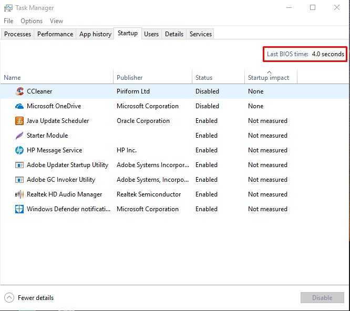Screen dimensions: 350x311
Task: Click Disabled status of CCleaner
Action: coord(207,91)
